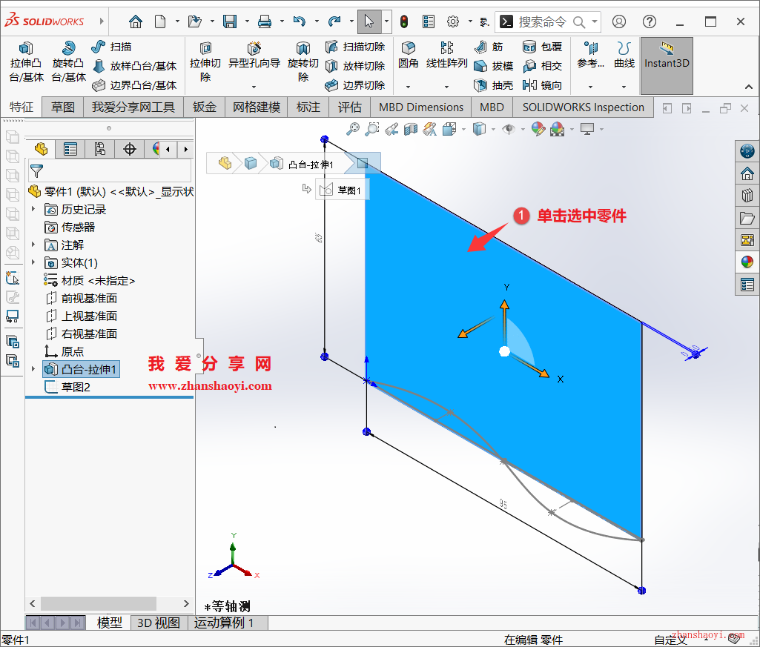Switch to the 我爱分享网工具 tab
The image size is (760, 647).
133,107
